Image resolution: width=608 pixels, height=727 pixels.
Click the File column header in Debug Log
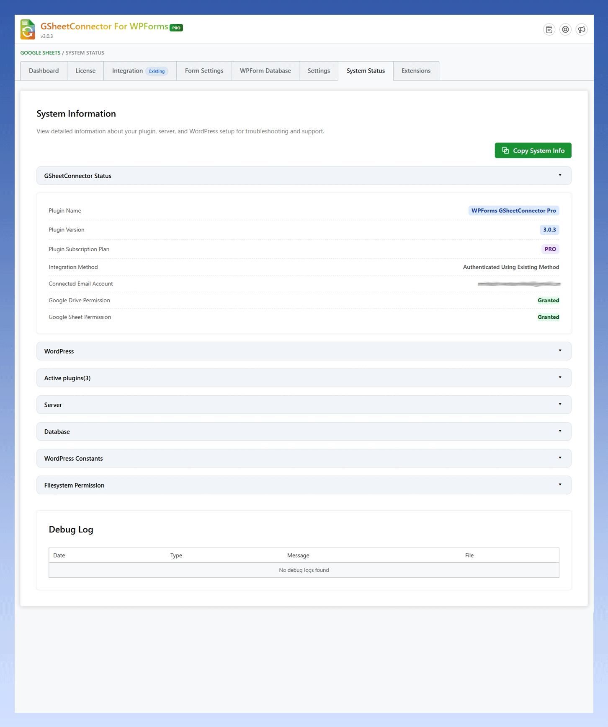pyautogui.click(x=469, y=556)
